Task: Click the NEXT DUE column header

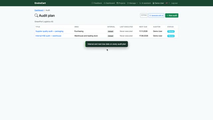Action: coord(143,27)
